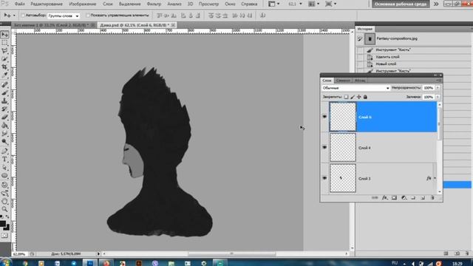Toggle visibility eye of Слой 6

click(x=324, y=117)
